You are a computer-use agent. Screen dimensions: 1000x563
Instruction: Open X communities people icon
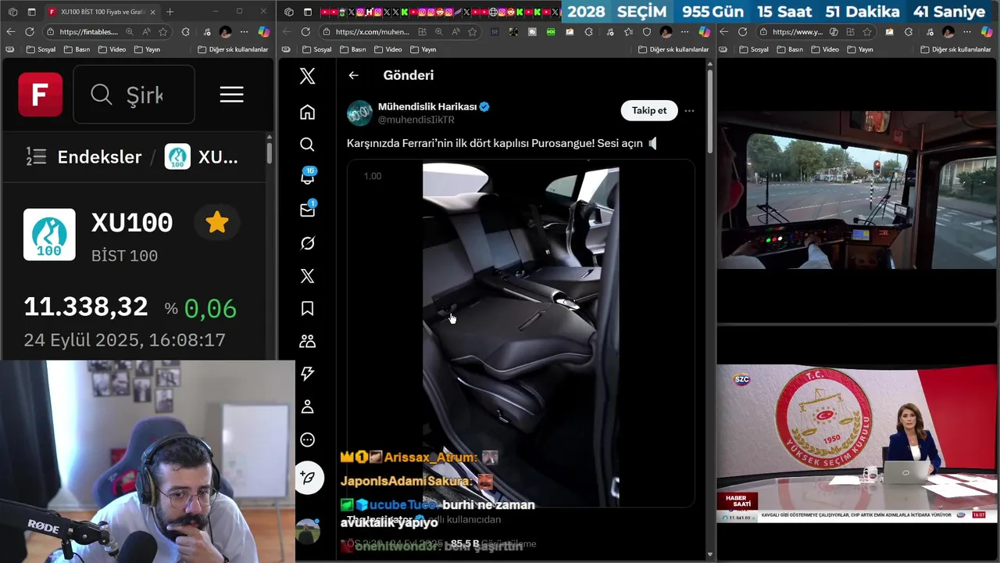coord(307,342)
